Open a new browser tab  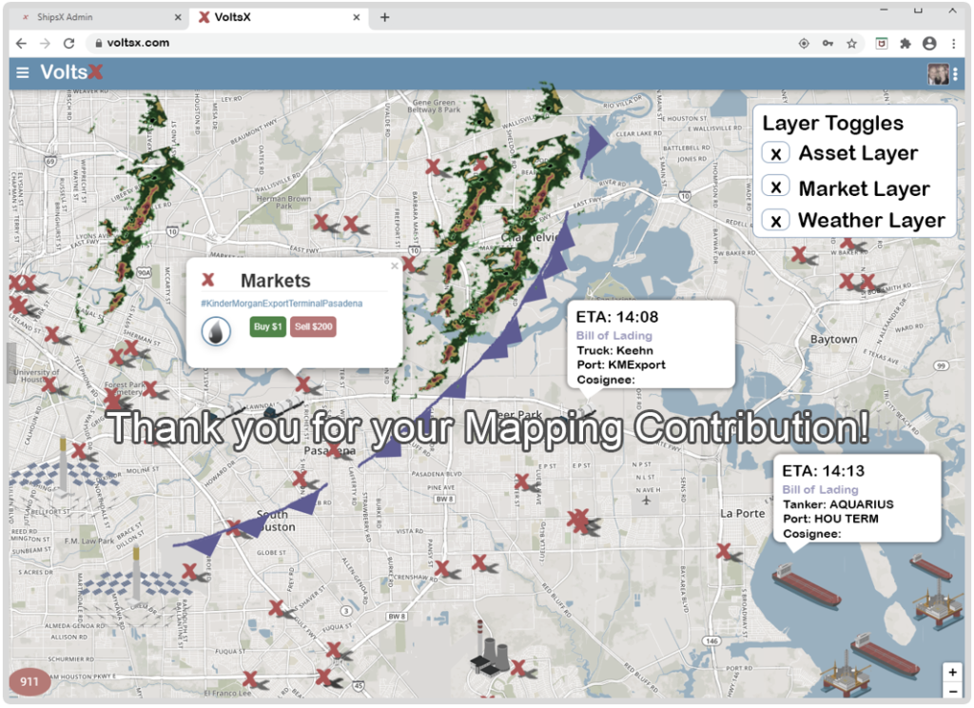click(384, 17)
